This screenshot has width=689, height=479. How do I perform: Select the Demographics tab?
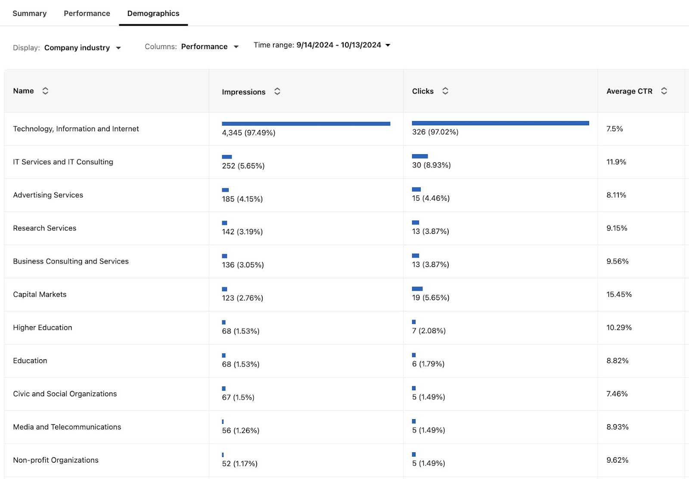coord(153,13)
